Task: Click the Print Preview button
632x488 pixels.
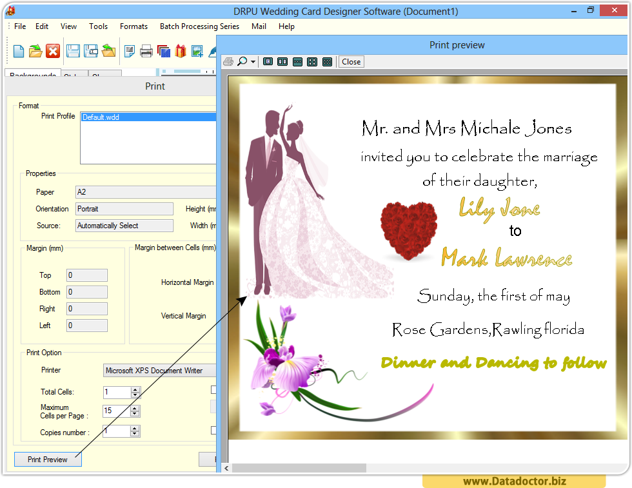Action: [x=47, y=459]
